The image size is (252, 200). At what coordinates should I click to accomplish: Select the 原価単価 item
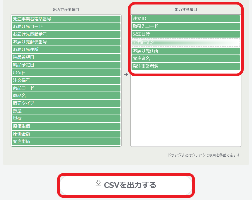[x=66, y=126]
